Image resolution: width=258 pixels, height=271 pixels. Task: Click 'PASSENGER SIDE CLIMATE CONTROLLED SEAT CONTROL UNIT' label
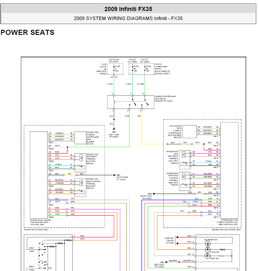pos(227,222)
